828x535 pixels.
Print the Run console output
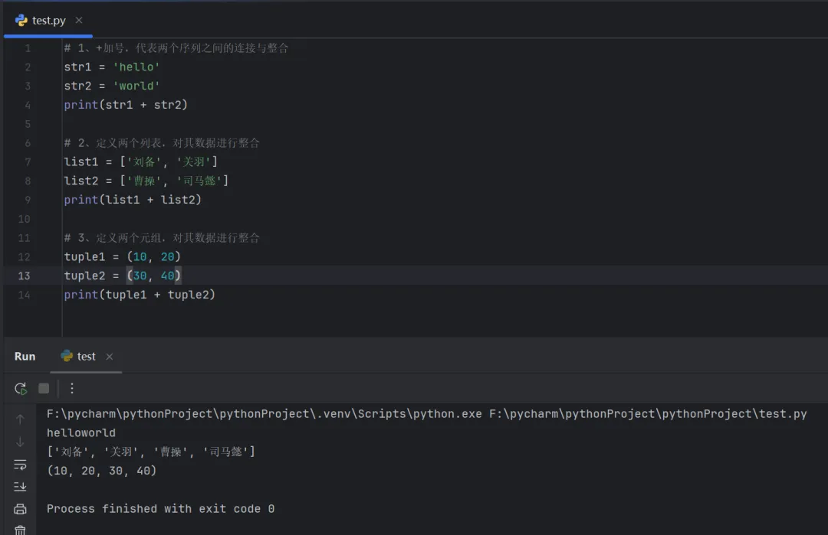click(x=20, y=509)
